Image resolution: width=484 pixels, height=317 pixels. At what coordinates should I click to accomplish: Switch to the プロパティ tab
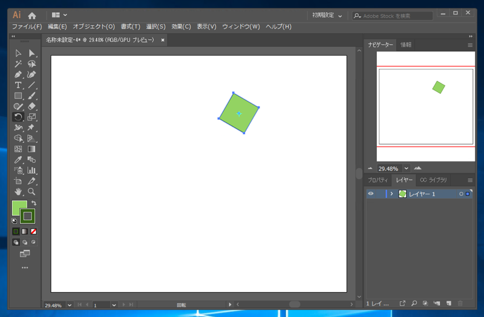point(378,180)
